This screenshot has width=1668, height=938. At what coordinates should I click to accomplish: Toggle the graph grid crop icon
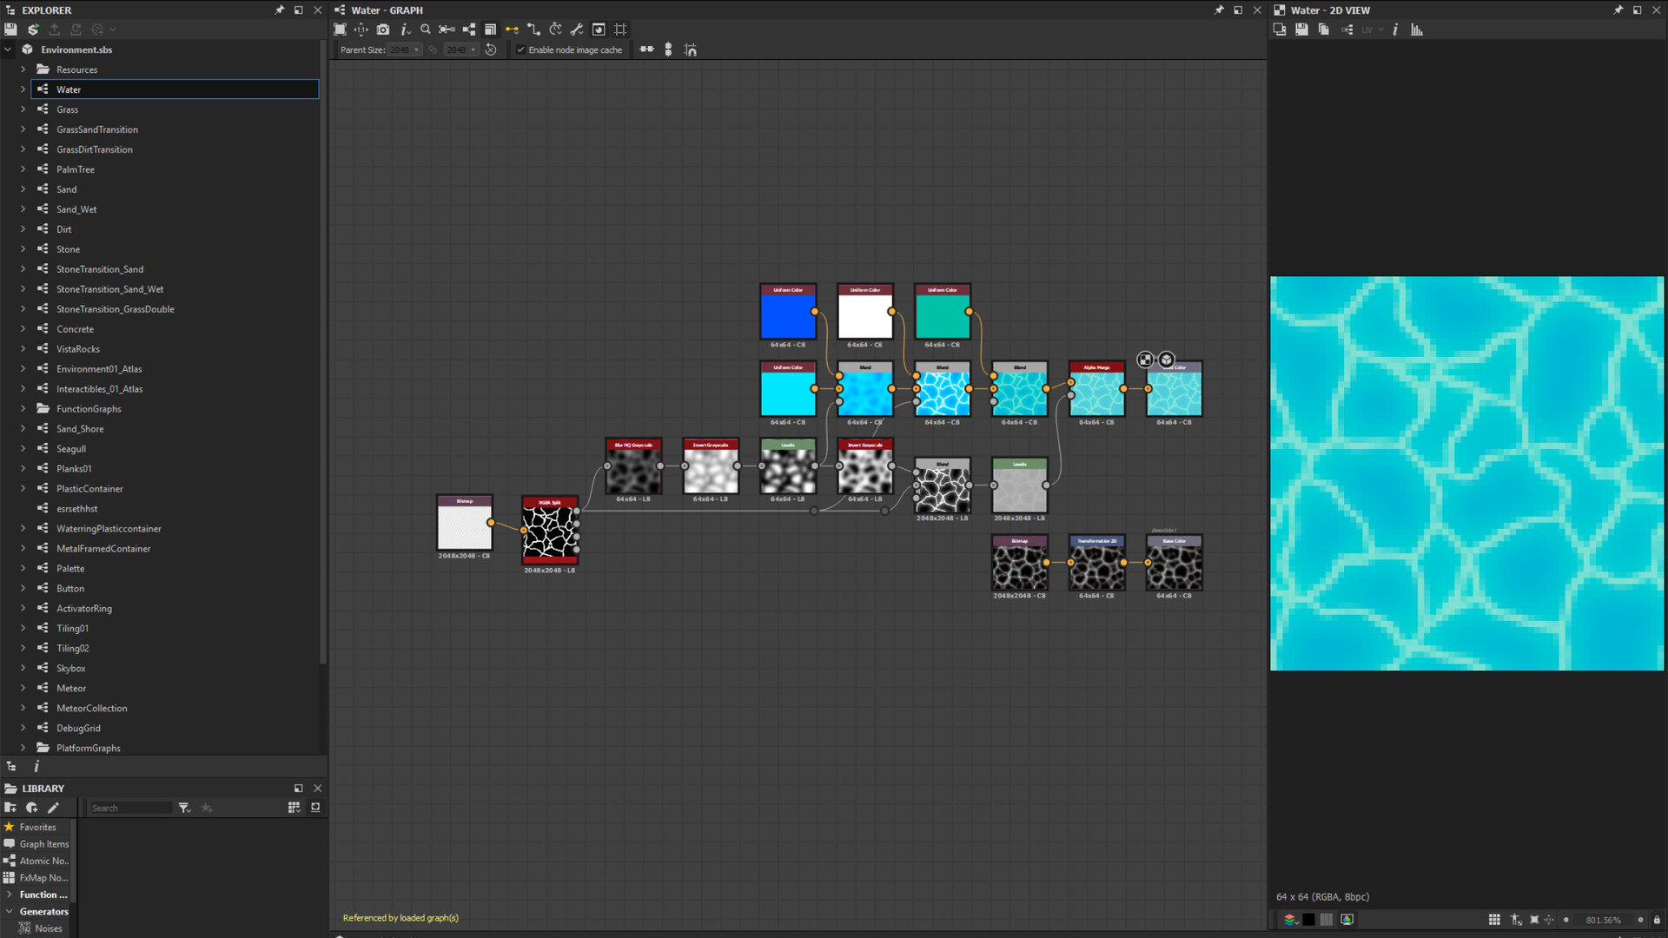coord(620,30)
